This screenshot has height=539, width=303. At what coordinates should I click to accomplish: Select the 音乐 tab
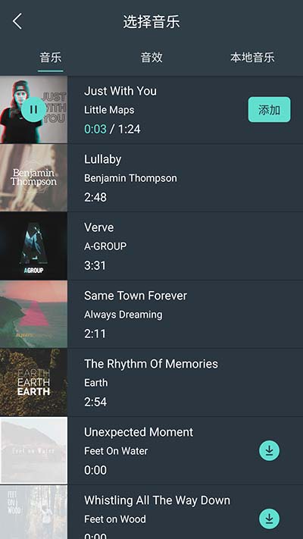tap(51, 58)
